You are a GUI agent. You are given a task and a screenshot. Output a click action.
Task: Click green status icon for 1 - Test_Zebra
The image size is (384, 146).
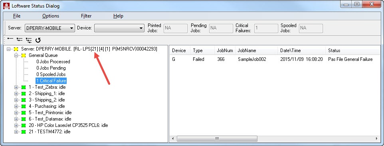click(x=24, y=87)
